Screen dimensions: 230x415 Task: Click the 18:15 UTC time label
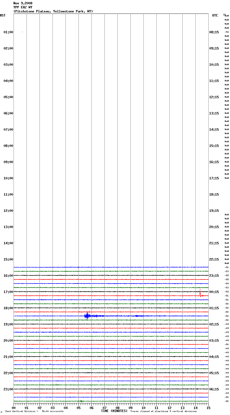[x=214, y=195]
